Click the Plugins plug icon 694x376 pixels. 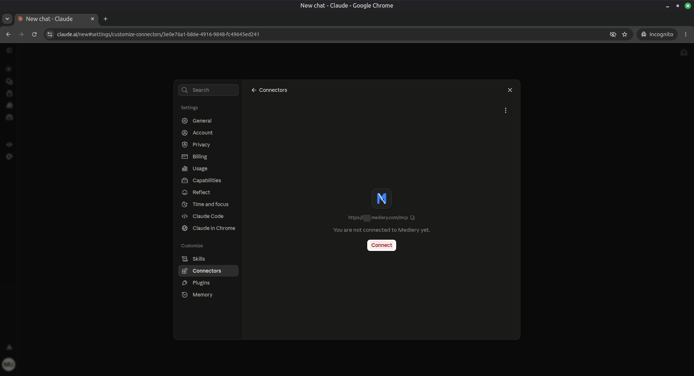pyautogui.click(x=185, y=283)
